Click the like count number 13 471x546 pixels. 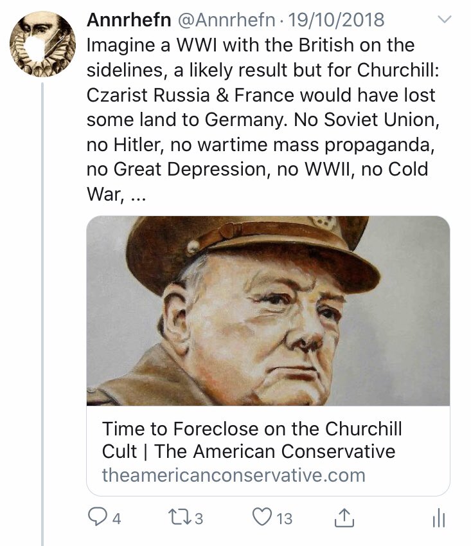click(284, 518)
